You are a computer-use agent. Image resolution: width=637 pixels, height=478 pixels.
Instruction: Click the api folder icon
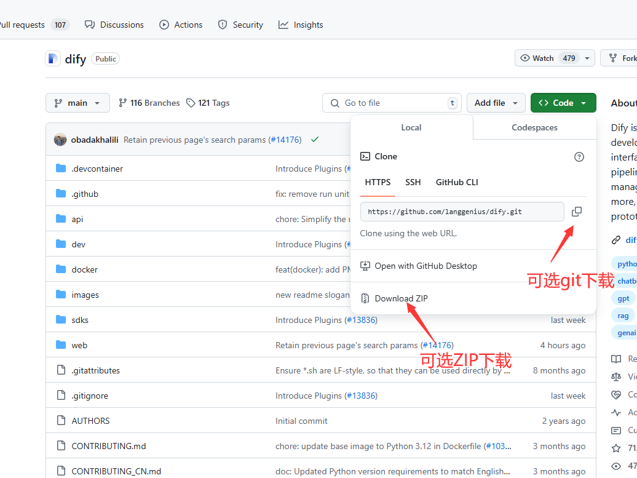(x=61, y=218)
